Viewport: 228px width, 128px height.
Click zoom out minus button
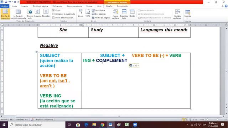pyautogui.click(x=207, y=119)
